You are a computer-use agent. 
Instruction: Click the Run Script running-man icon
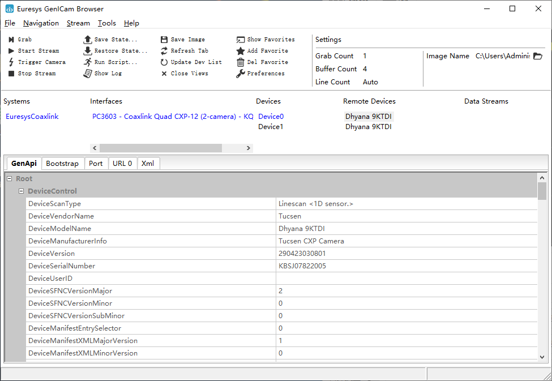pyautogui.click(x=88, y=62)
